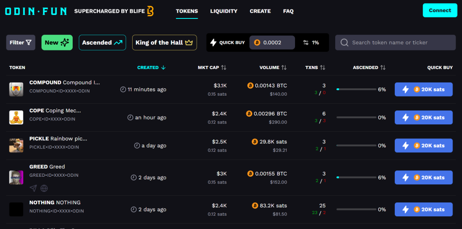
Task: Open the Filter dropdown
Action: tap(21, 43)
